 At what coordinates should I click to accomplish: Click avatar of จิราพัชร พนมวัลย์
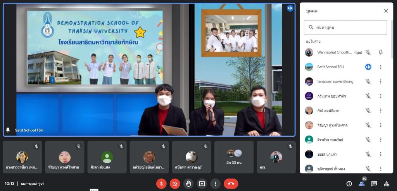(x=309, y=139)
